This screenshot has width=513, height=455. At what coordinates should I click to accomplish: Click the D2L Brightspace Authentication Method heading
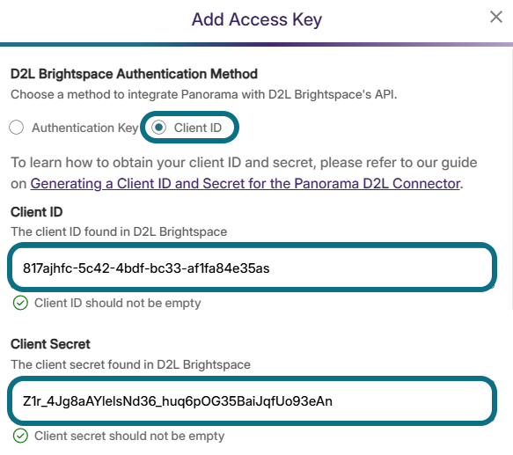(x=134, y=74)
